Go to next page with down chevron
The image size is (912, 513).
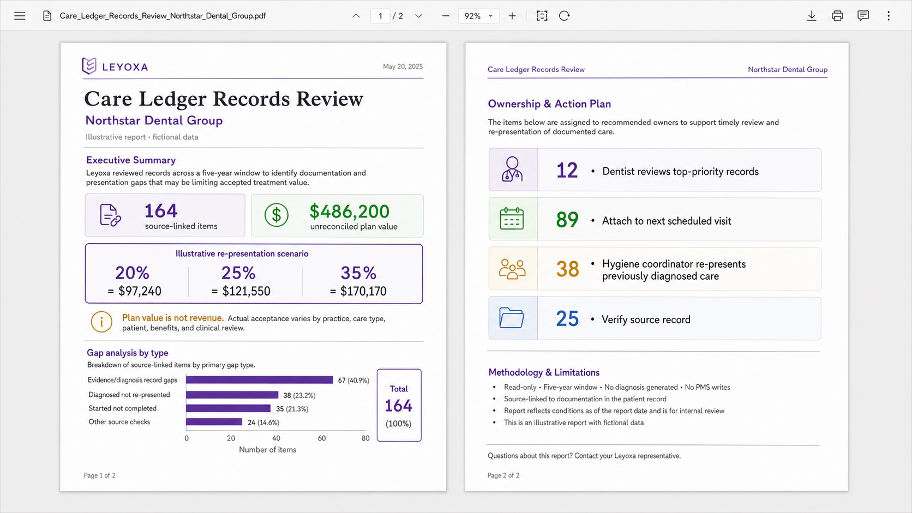coord(418,16)
